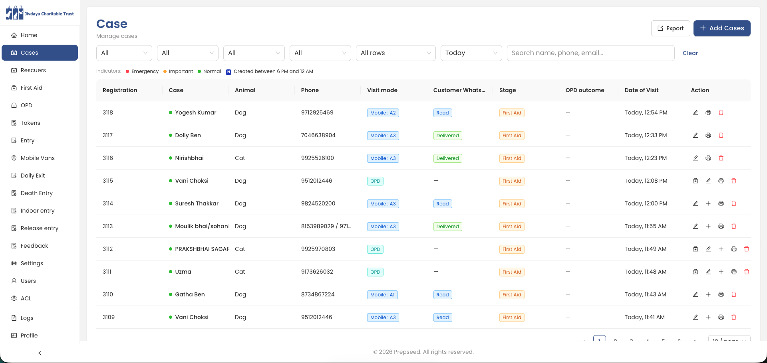The height and width of the screenshot is (363, 767).
Task: Click the Export button
Action: [671, 28]
